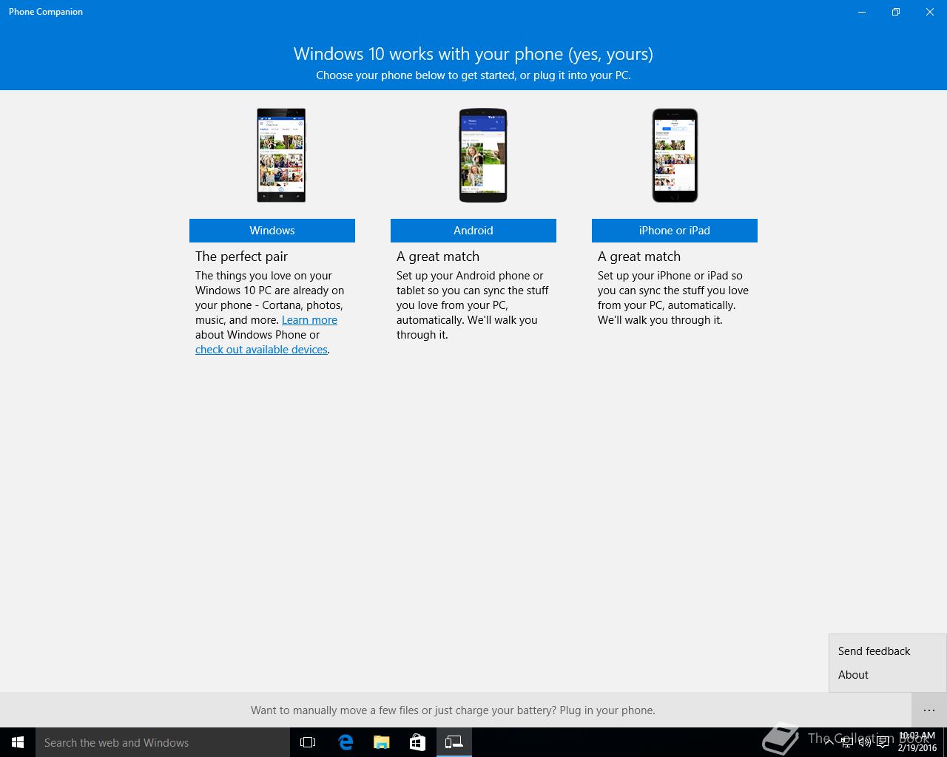Click the Android phone picture
The width and height of the screenshot is (947, 757).
click(x=483, y=155)
